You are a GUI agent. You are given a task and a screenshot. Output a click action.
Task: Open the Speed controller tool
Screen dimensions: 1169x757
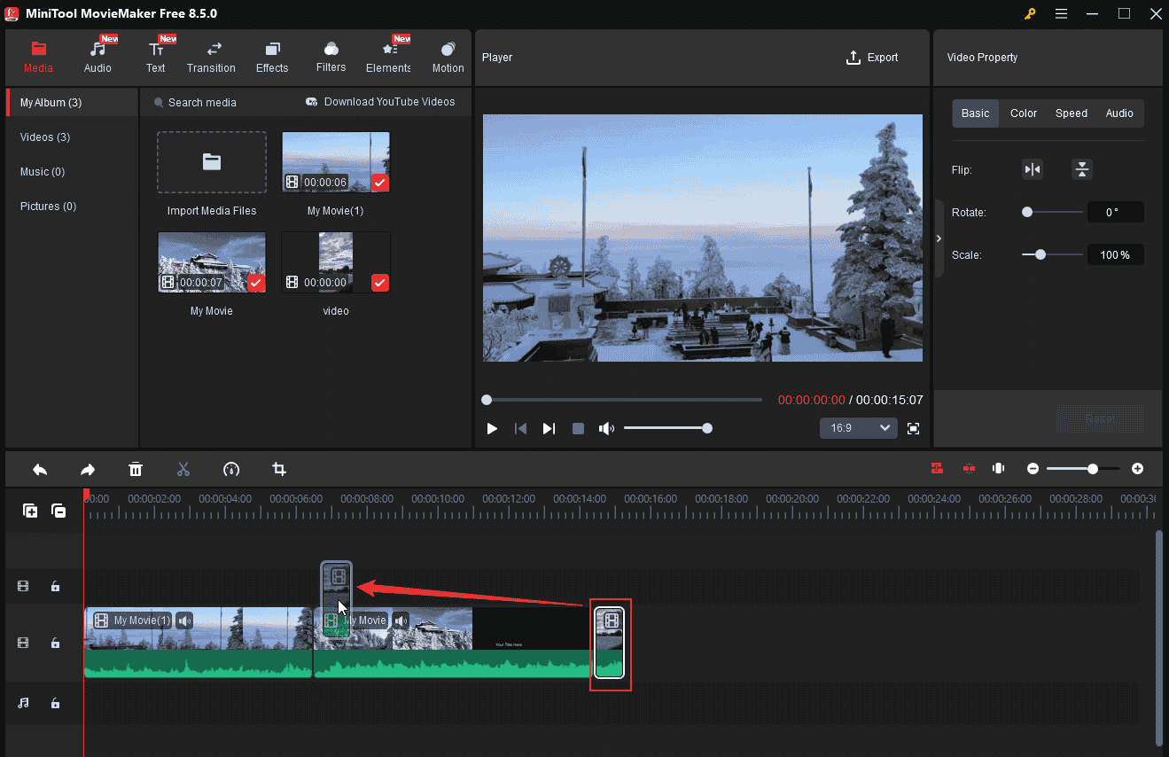[231, 469]
